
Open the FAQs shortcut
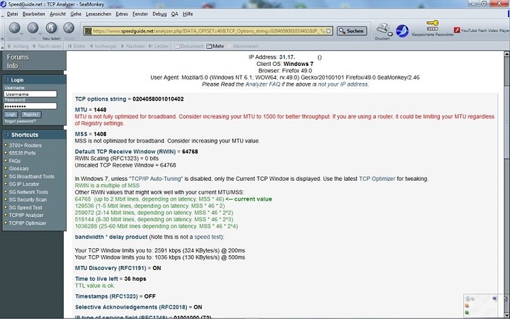pyautogui.click(x=15, y=161)
